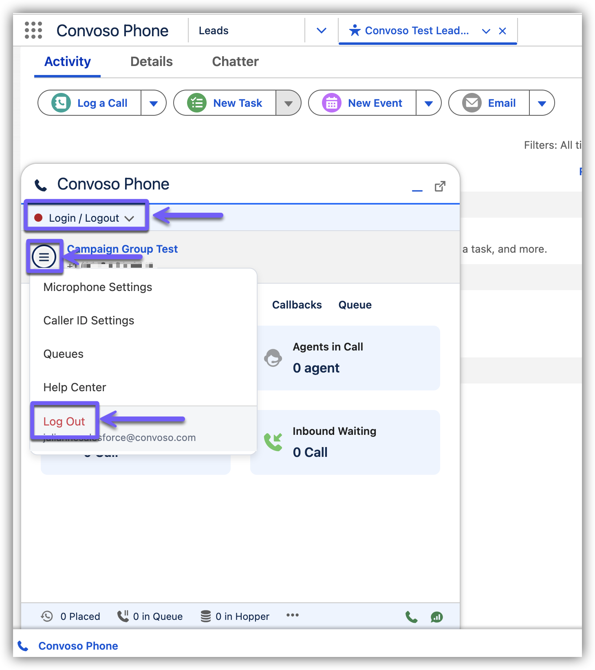Choose Caller ID Settings menu entry
The width and height of the screenshot is (595, 670).
[89, 321]
